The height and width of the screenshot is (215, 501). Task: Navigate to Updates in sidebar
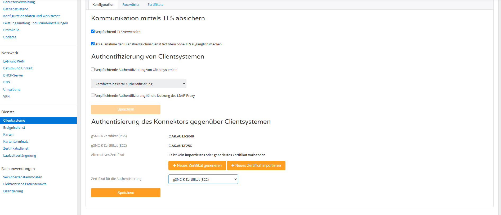point(10,37)
